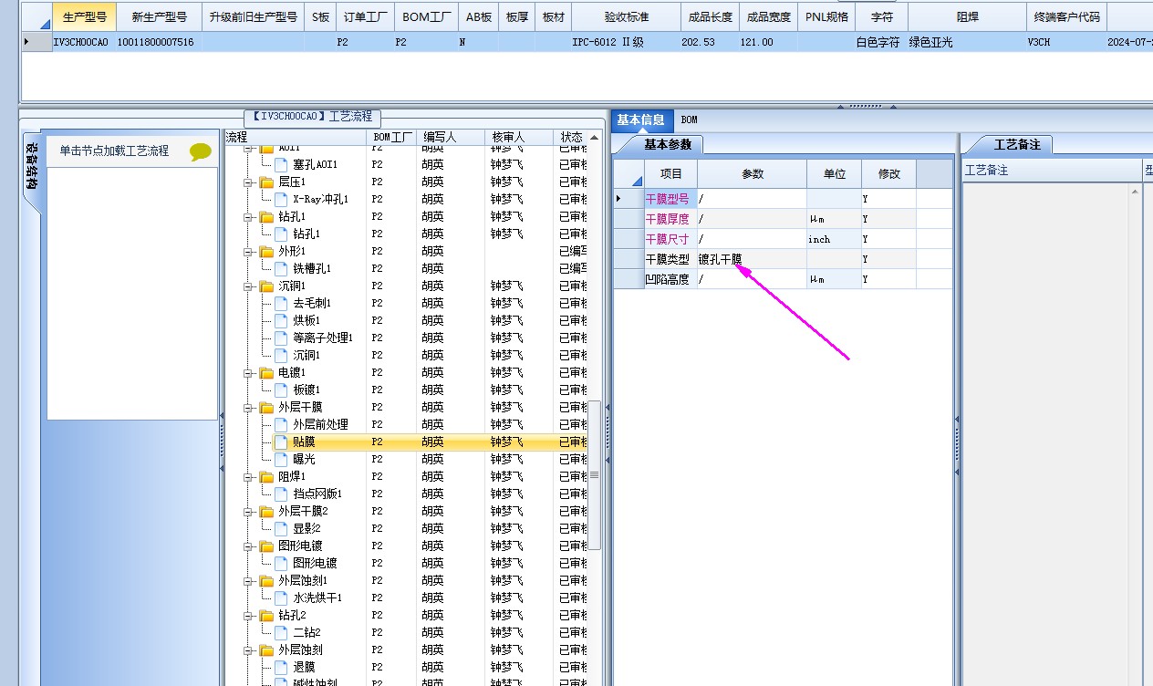Click the yellow speech bubble icon
Viewport: 1153px width, 686px height.
coord(201,151)
